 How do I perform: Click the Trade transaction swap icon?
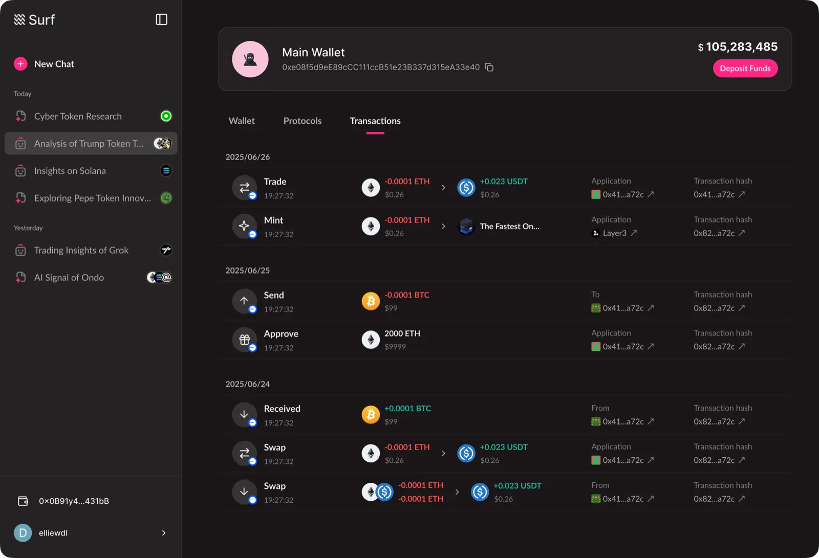tap(245, 187)
